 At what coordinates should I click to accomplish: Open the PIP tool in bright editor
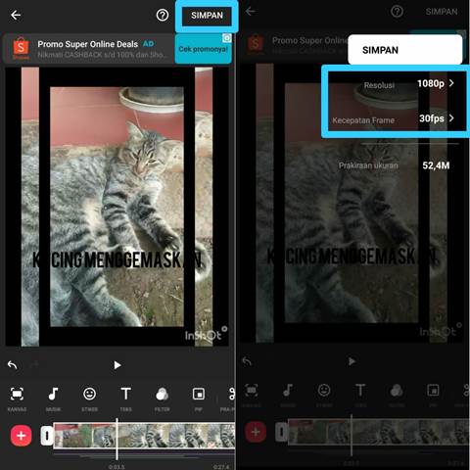click(199, 399)
